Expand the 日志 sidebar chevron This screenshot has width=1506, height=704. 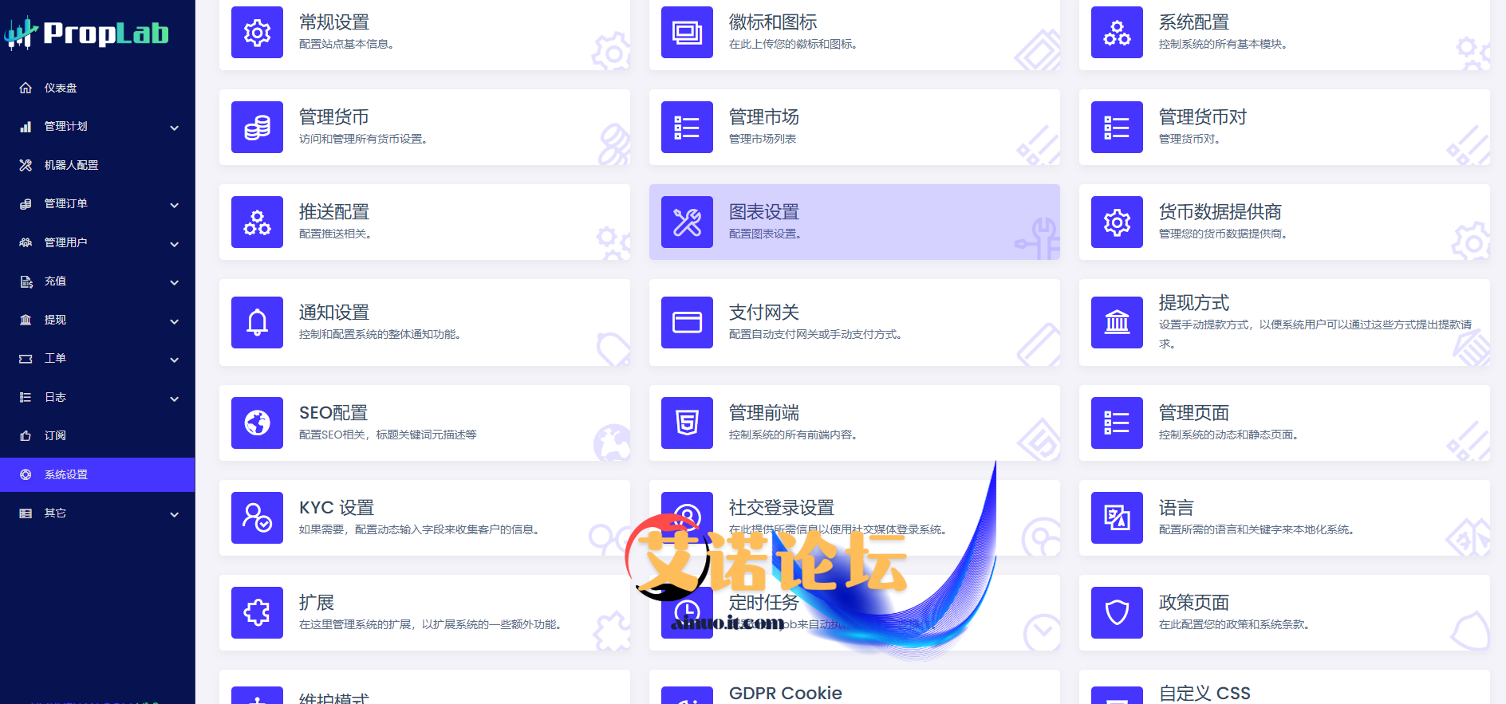click(175, 399)
